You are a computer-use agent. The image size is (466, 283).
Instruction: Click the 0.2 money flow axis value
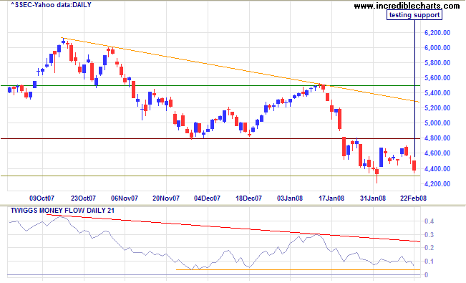pos(429,248)
